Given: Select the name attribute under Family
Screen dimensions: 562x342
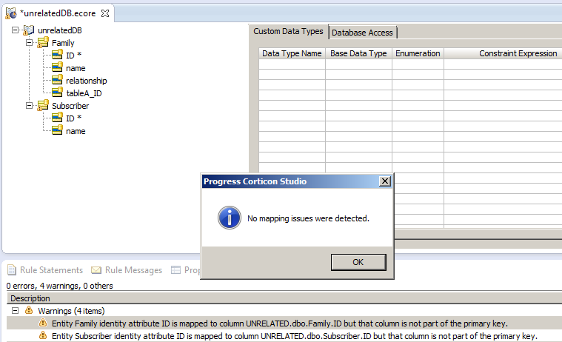Looking at the screenshot, I should pyautogui.click(x=76, y=68).
